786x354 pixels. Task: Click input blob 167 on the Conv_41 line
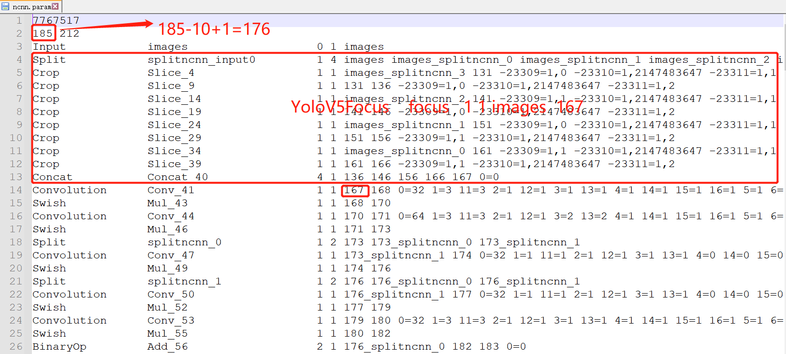(354, 190)
